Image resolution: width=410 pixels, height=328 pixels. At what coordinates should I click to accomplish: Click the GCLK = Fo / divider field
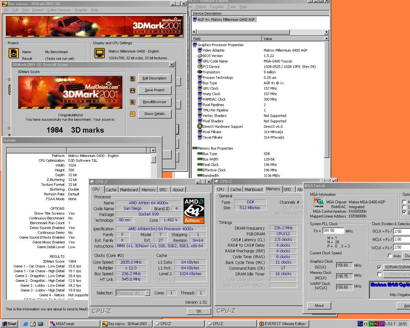click(402, 231)
